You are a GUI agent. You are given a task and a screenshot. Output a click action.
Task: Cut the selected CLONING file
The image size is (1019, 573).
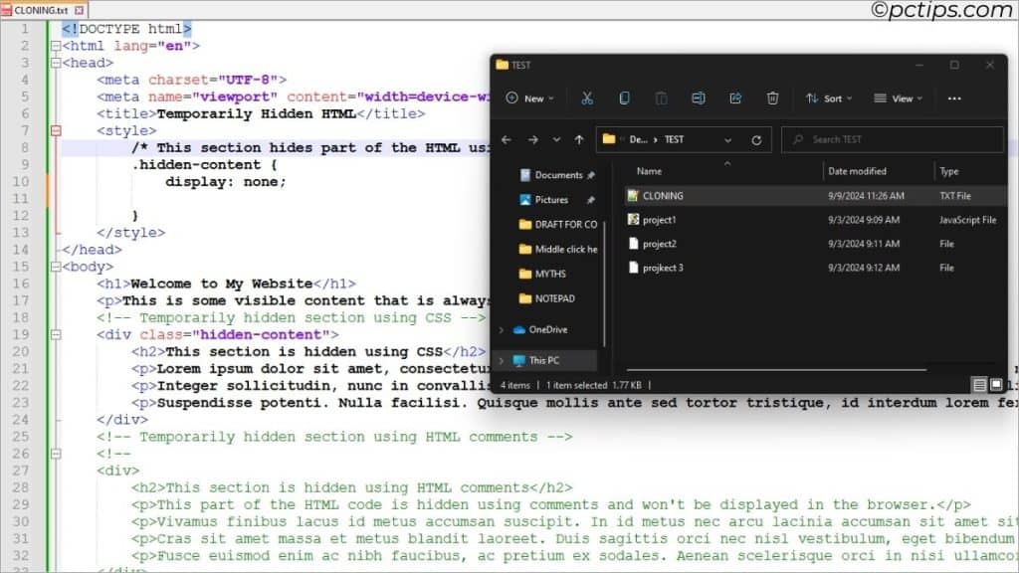click(x=587, y=97)
